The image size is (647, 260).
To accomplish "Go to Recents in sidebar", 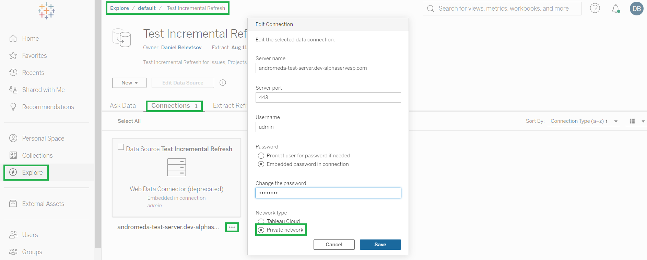I will click(27, 73).
